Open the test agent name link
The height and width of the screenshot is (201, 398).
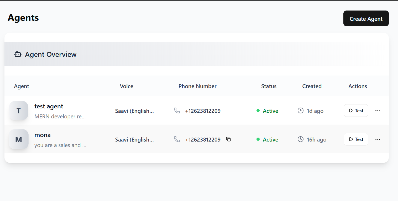(49, 106)
